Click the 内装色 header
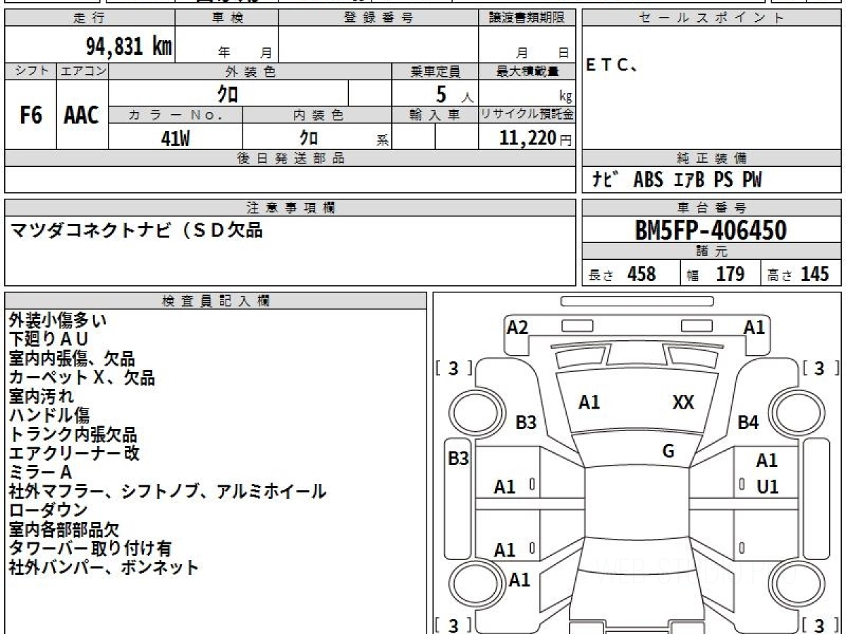846x634 pixels. click(x=317, y=115)
